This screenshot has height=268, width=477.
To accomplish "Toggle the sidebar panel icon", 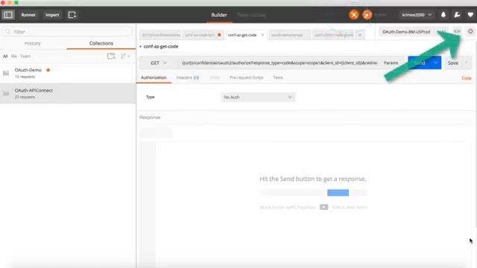I will pyautogui.click(x=8, y=15).
